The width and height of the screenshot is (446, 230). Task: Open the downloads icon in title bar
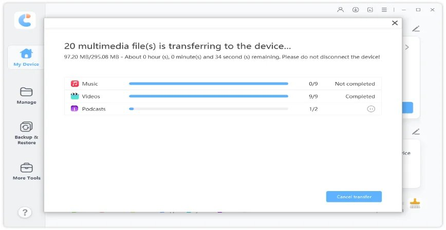pos(355,10)
